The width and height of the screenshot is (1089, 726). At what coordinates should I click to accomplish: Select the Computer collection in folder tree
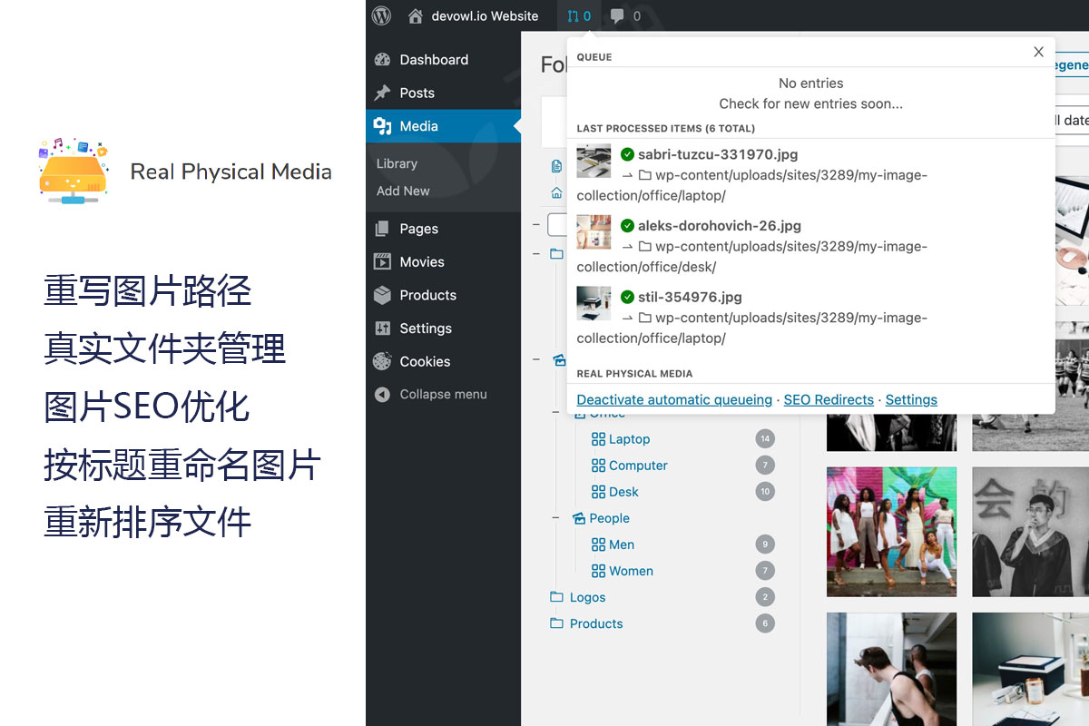coord(638,466)
